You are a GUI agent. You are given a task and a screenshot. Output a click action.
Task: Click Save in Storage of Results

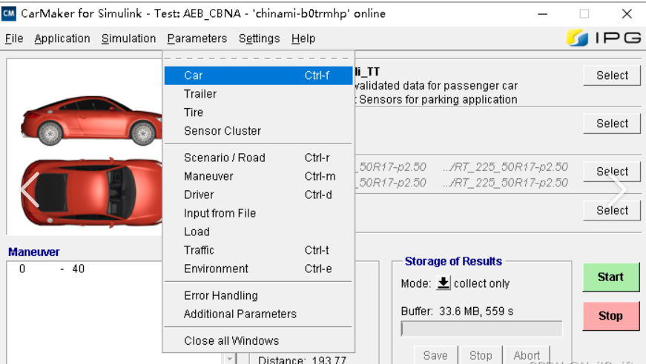[x=435, y=355]
